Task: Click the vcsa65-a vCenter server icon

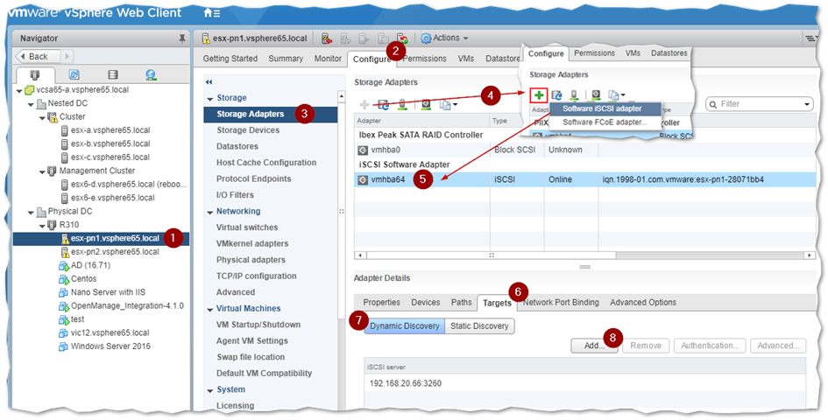Action: [x=30, y=90]
